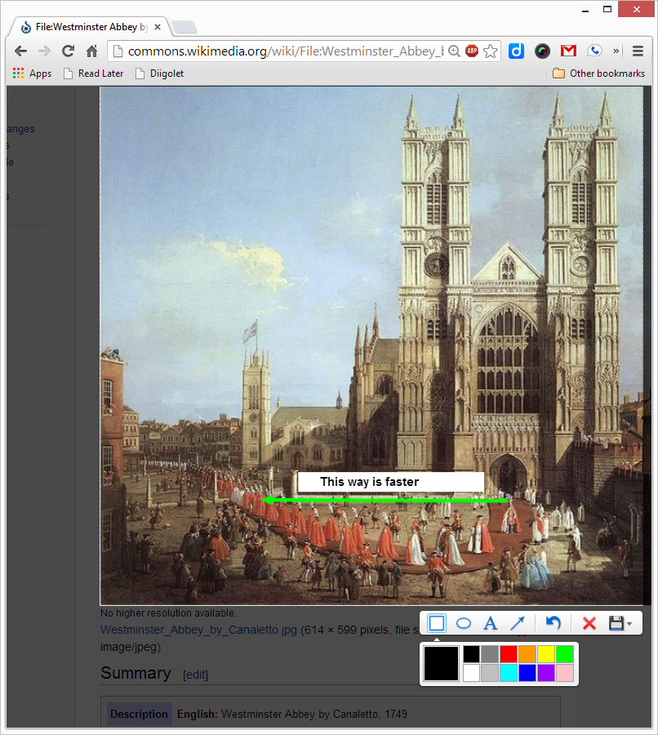Open the Apps bookmark shortcut

pyautogui.click(x=32, y=73)
